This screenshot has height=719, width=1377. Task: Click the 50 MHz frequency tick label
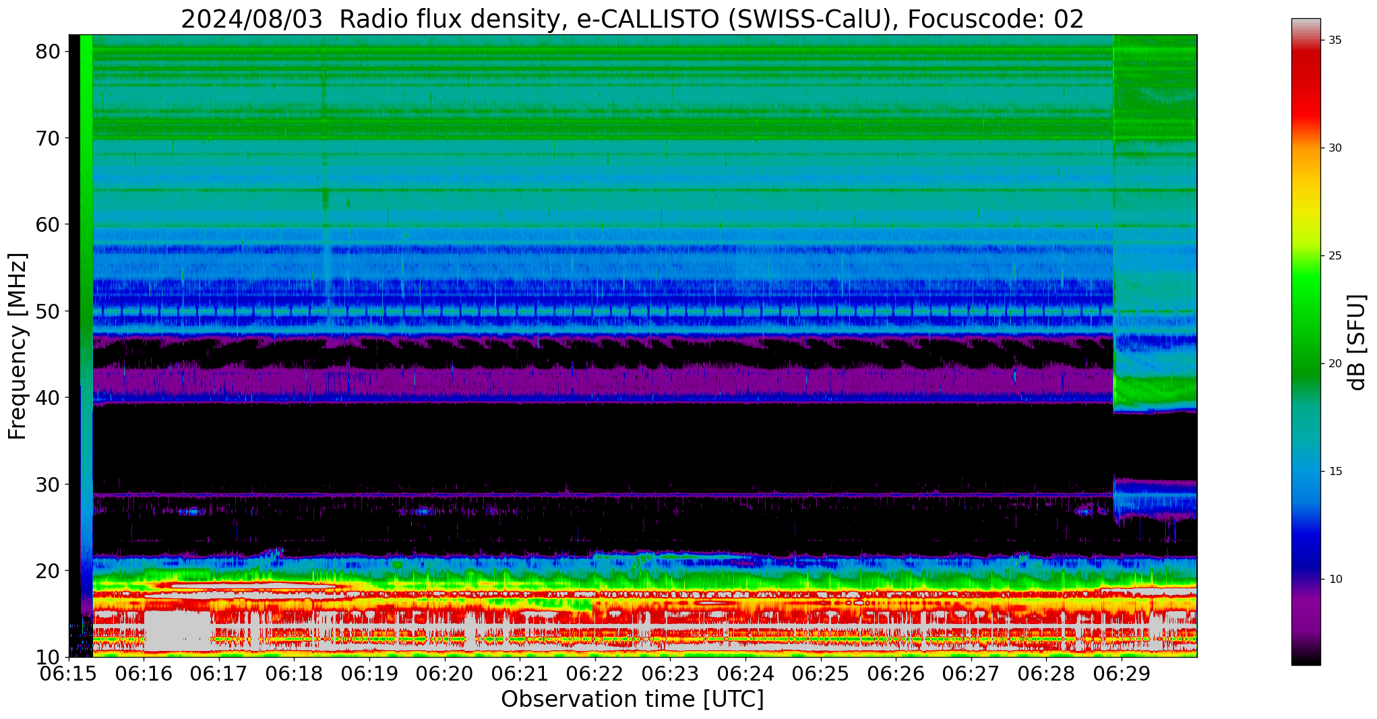[48, 311]
